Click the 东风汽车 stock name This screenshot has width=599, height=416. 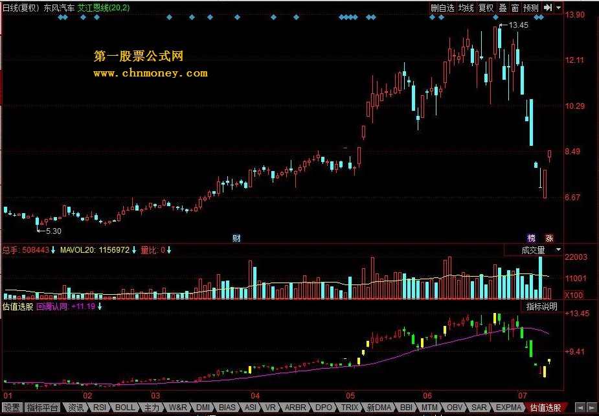click(59, 8)
